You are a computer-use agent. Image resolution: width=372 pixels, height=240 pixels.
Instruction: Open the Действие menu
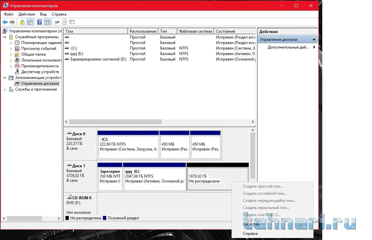pyautogui.click(x=26, y=14)
